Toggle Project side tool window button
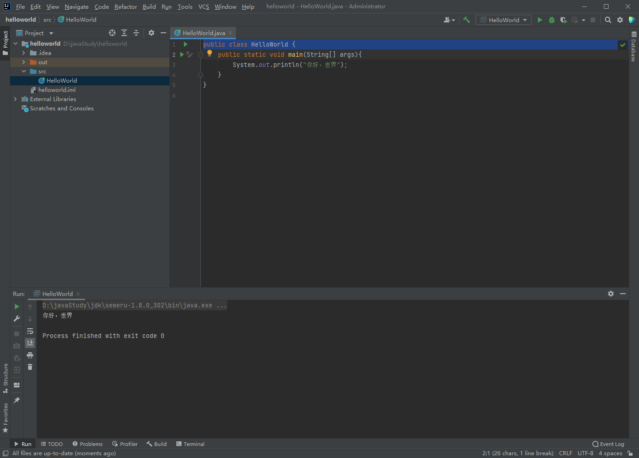639x458 pixels. (5, 43)
